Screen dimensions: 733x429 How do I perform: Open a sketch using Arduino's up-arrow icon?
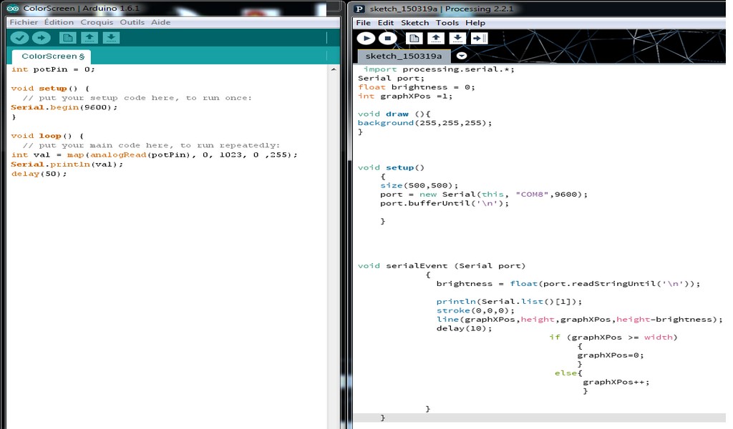click(x=89, y=38)
